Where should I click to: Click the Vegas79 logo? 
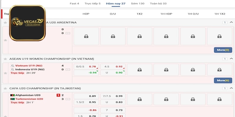(27, 23)
